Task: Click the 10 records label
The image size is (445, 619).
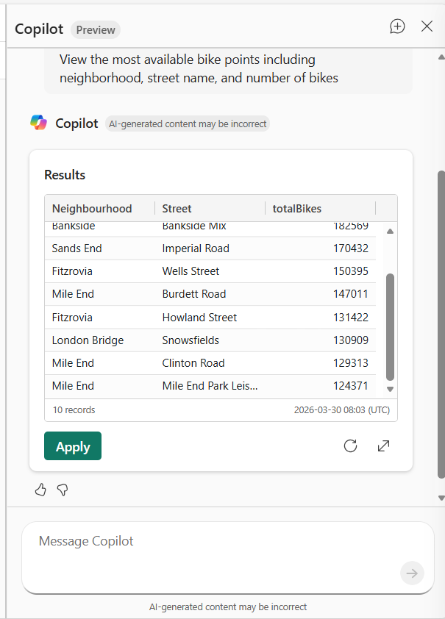Action: click(74, 409)
